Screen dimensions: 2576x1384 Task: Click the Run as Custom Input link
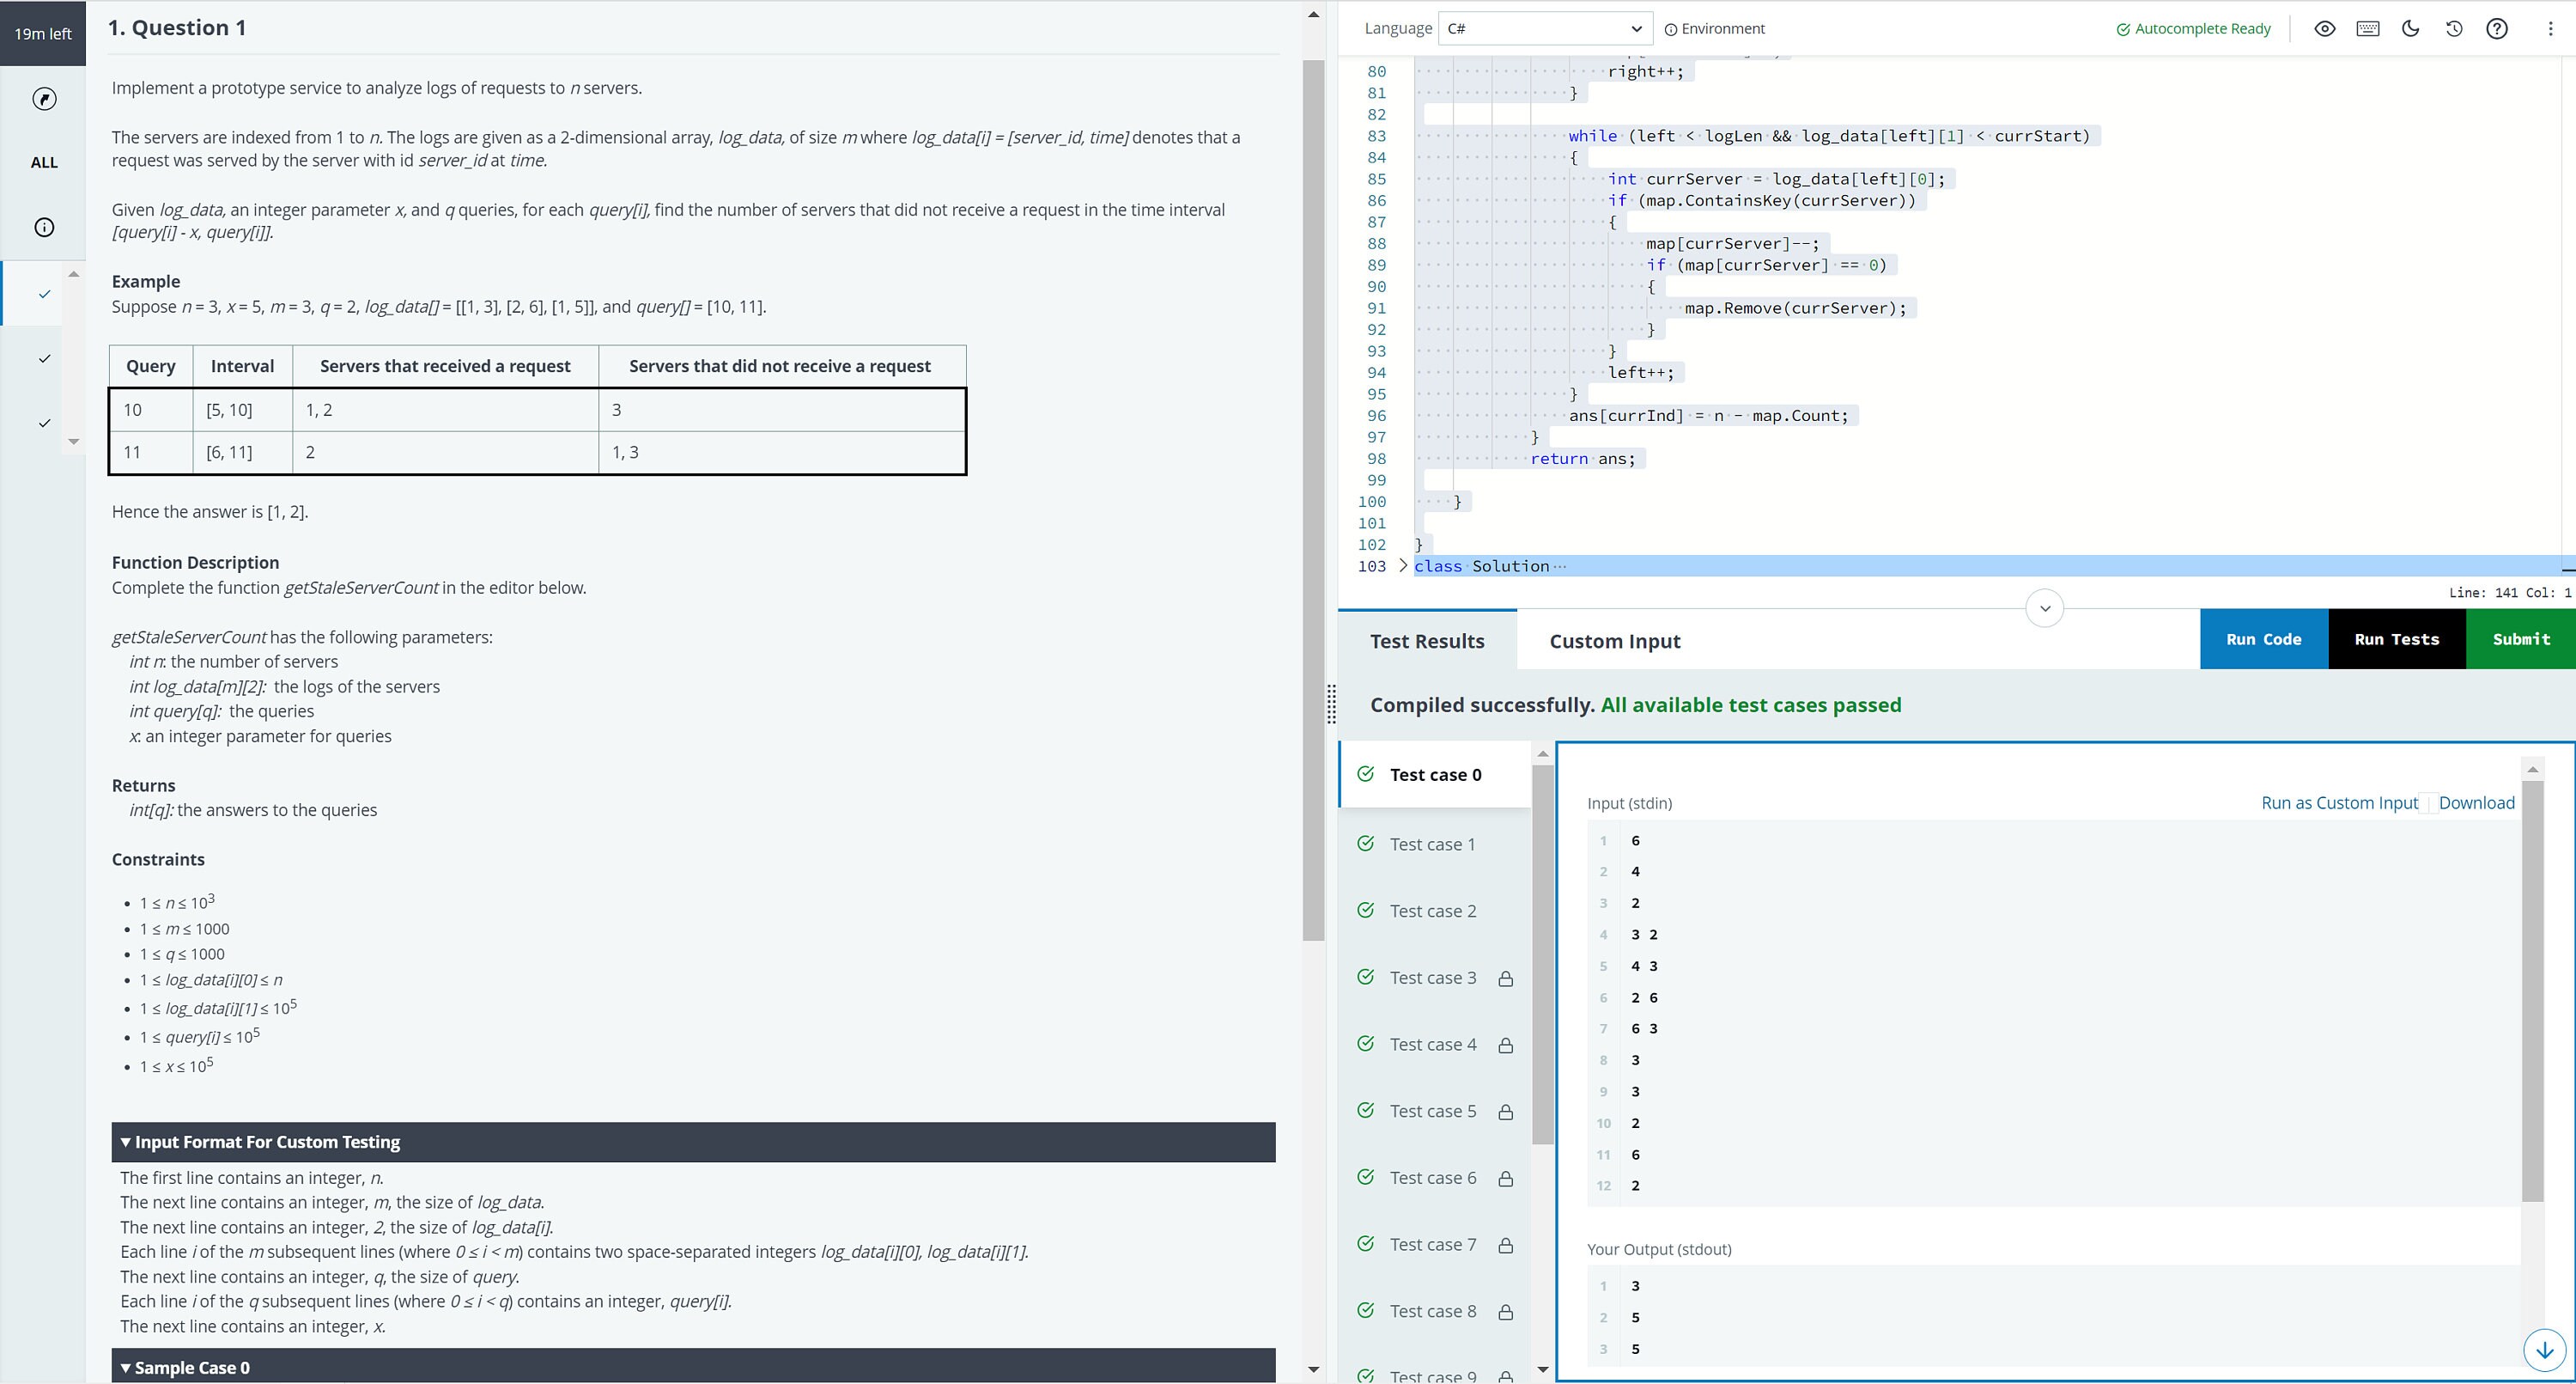(2339, 802)
